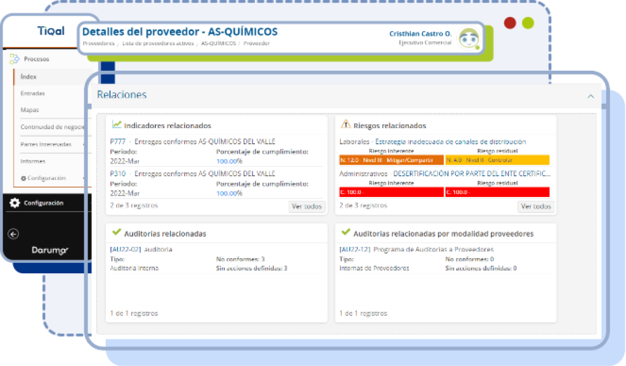Open the Proveedores breadcrumb link

coord(98,43)
